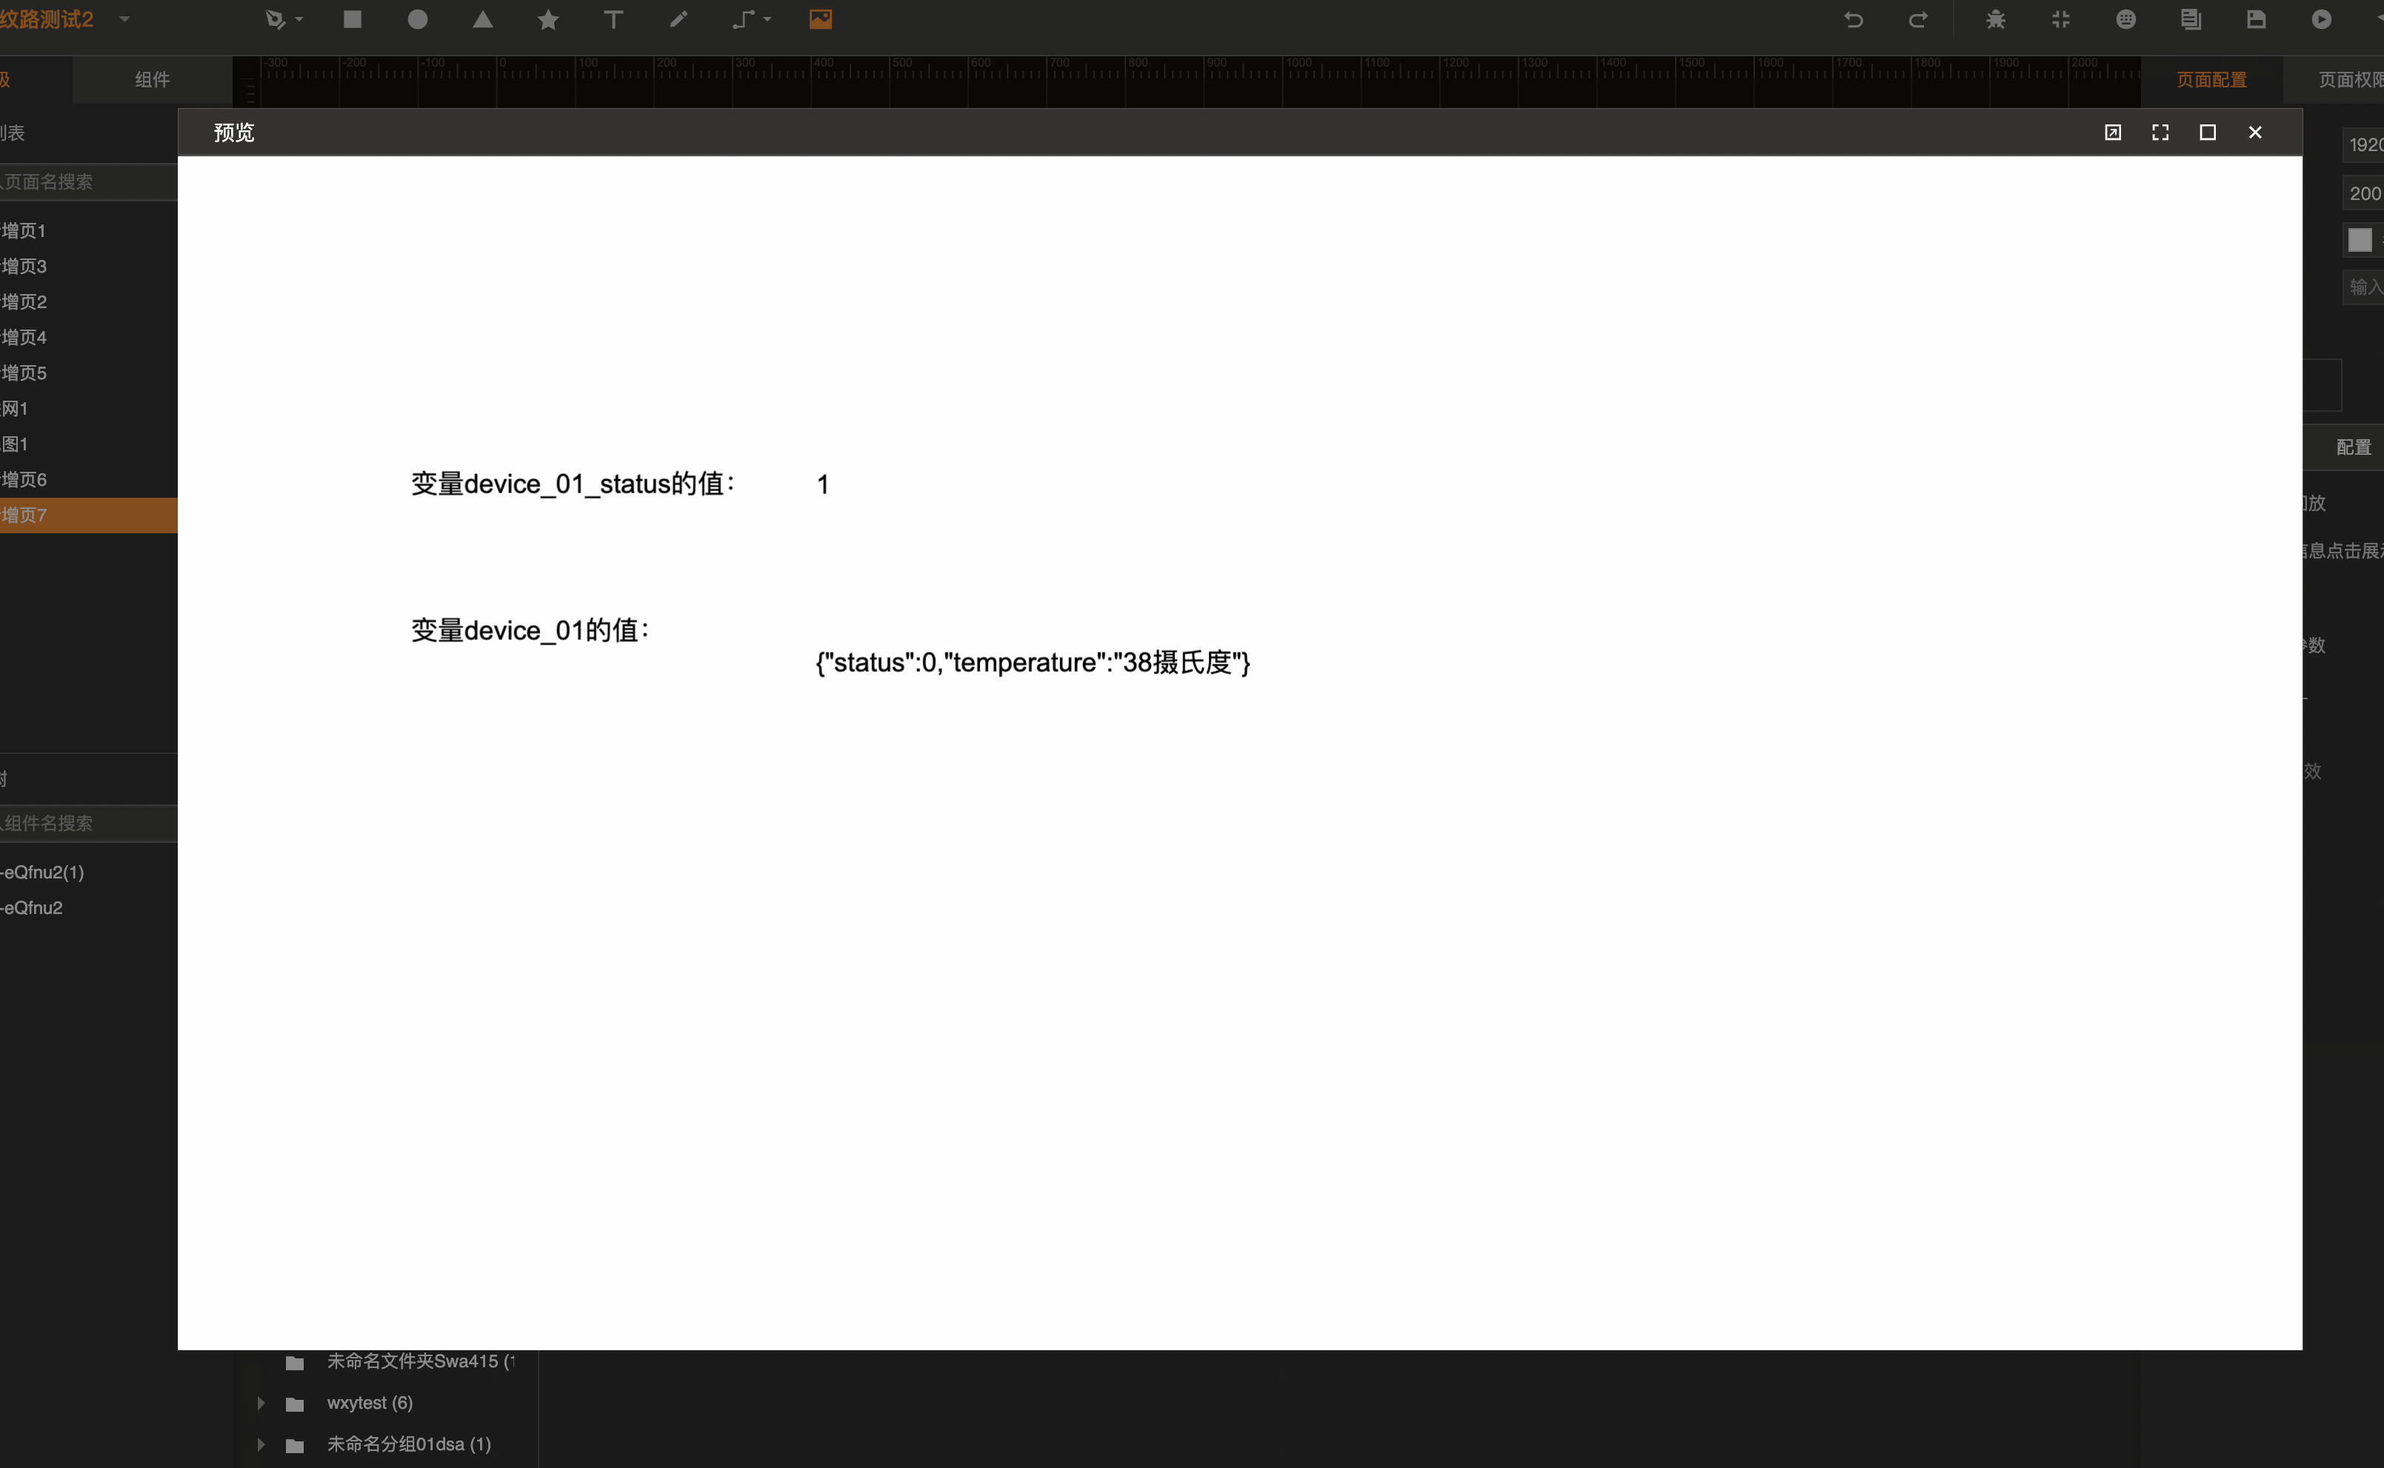The image size is (2384, 1468).
Task: Open the selection tool dropdown arrow
Action: coord(299,19)
